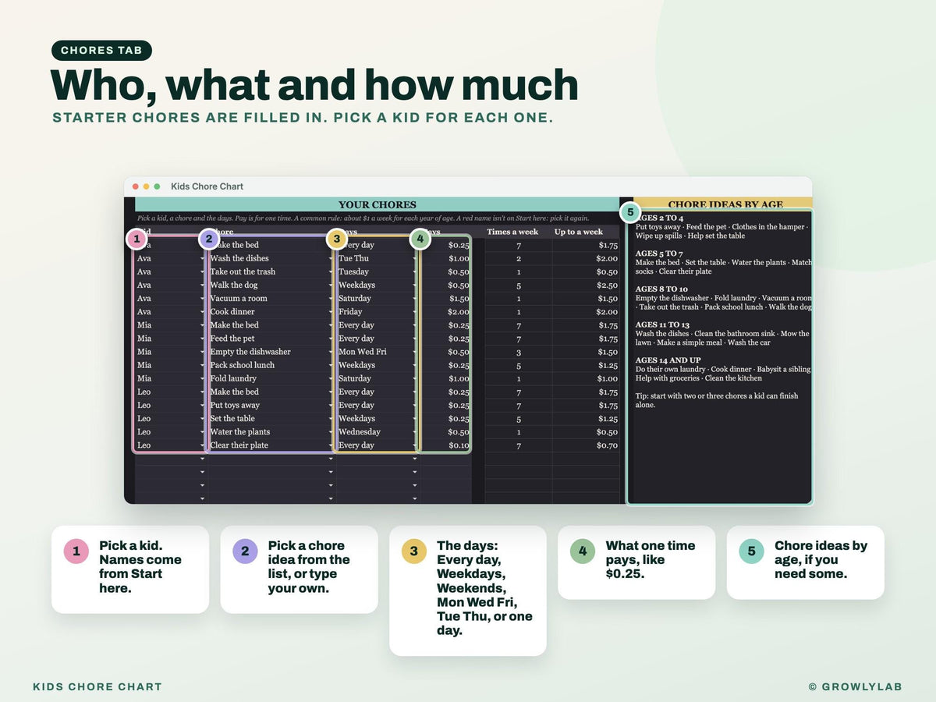Click Leo in the Clear their plate row
Viewport: 936px width, 702px height.
pos(144,445)
